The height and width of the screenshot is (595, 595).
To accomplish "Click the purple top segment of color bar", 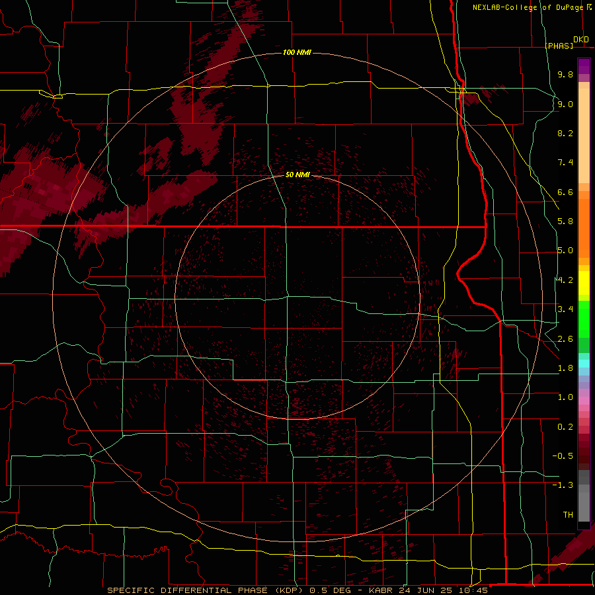I will click(584, 66).
